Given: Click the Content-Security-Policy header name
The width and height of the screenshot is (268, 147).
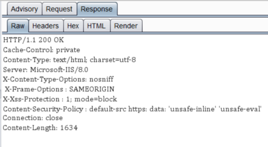Looking at the screenshot, I should pos(43,109).
